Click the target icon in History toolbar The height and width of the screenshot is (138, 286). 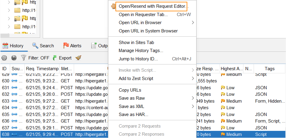click(4, 58)
